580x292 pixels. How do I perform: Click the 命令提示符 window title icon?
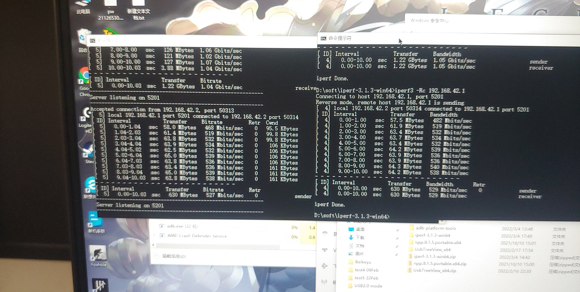click(x=323, y=38)
